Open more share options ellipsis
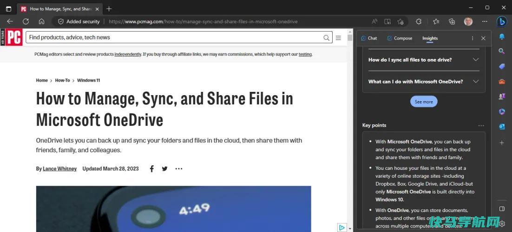 coord(178,169)
